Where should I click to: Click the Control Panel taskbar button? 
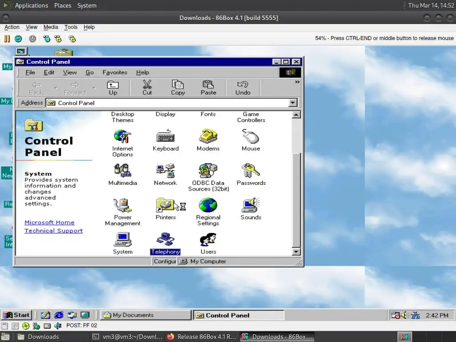click(239, 315)
